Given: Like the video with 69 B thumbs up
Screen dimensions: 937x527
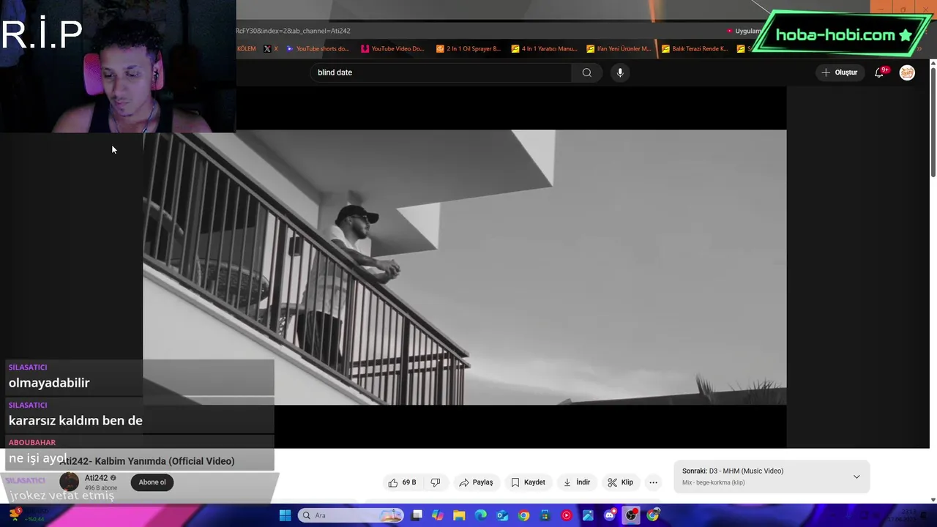Looking at the screenshot, I should click(402, 482).
